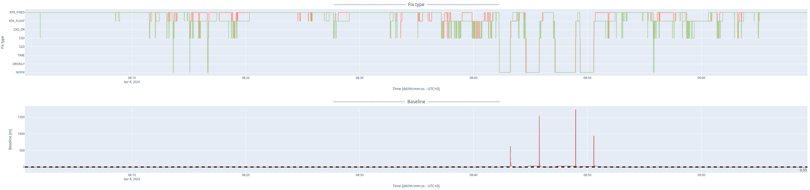Click "Apr 8, 2024" date under Baseline chart

tap(132, 179)
